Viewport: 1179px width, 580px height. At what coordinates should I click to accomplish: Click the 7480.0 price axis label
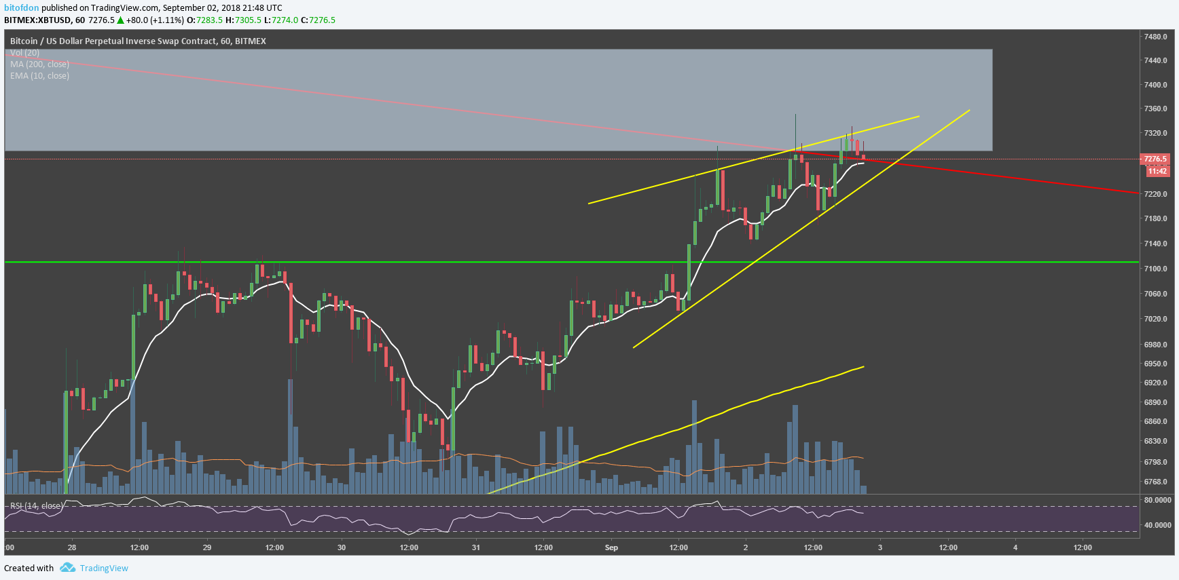pos(1156,37)
